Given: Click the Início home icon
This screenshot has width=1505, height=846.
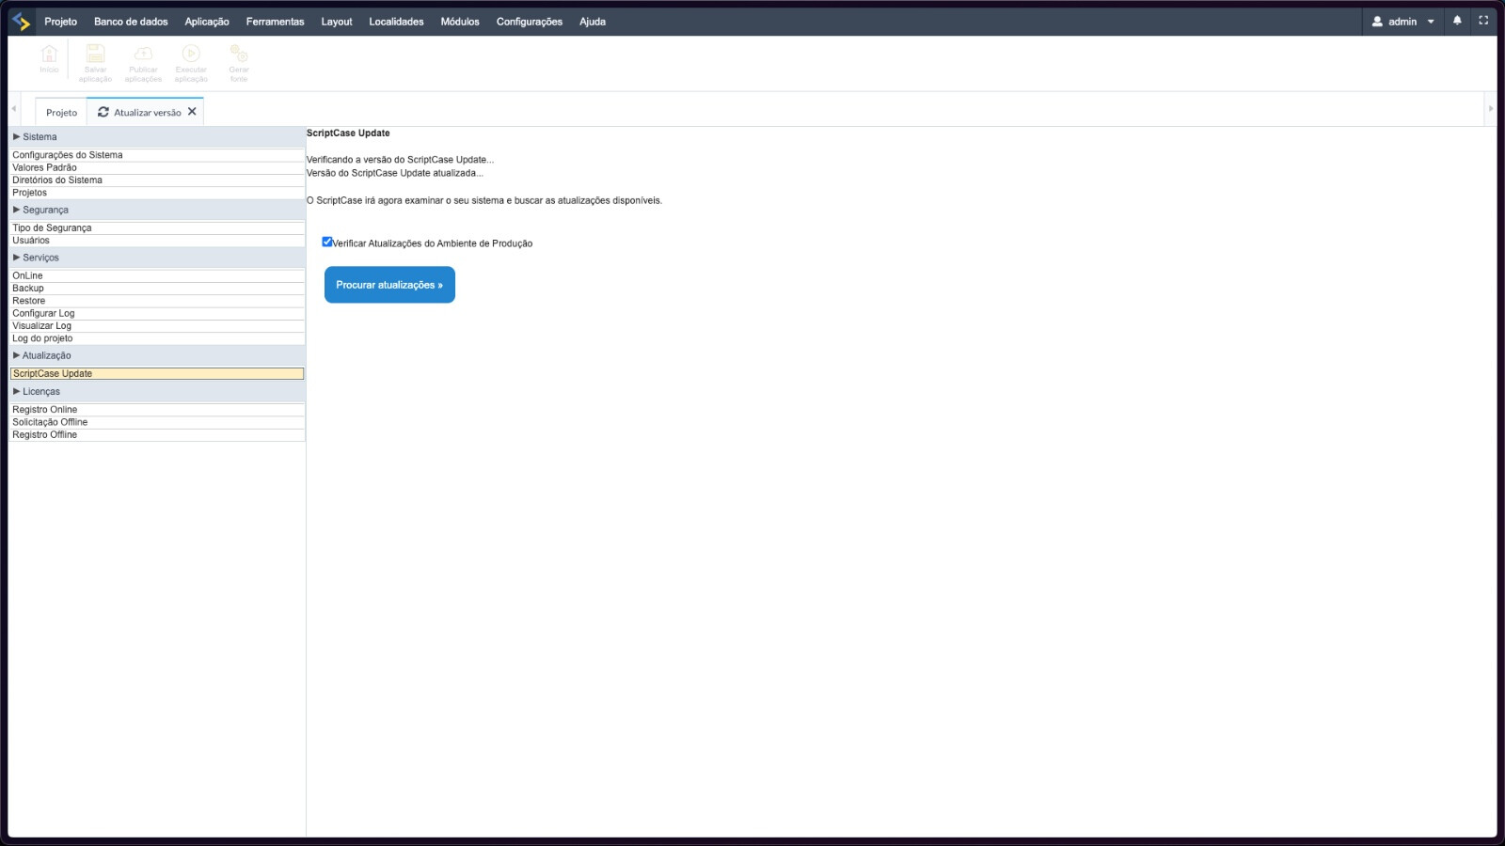Looking at the screenshot, I should [49, 55].
